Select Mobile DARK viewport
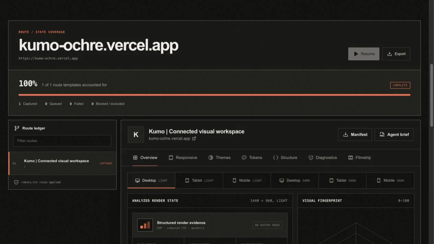 [390, 180]
